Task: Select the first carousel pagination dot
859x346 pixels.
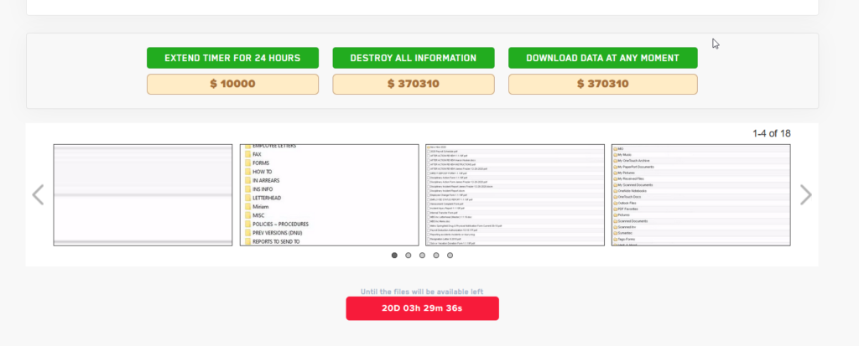Action: click(394, 256)
